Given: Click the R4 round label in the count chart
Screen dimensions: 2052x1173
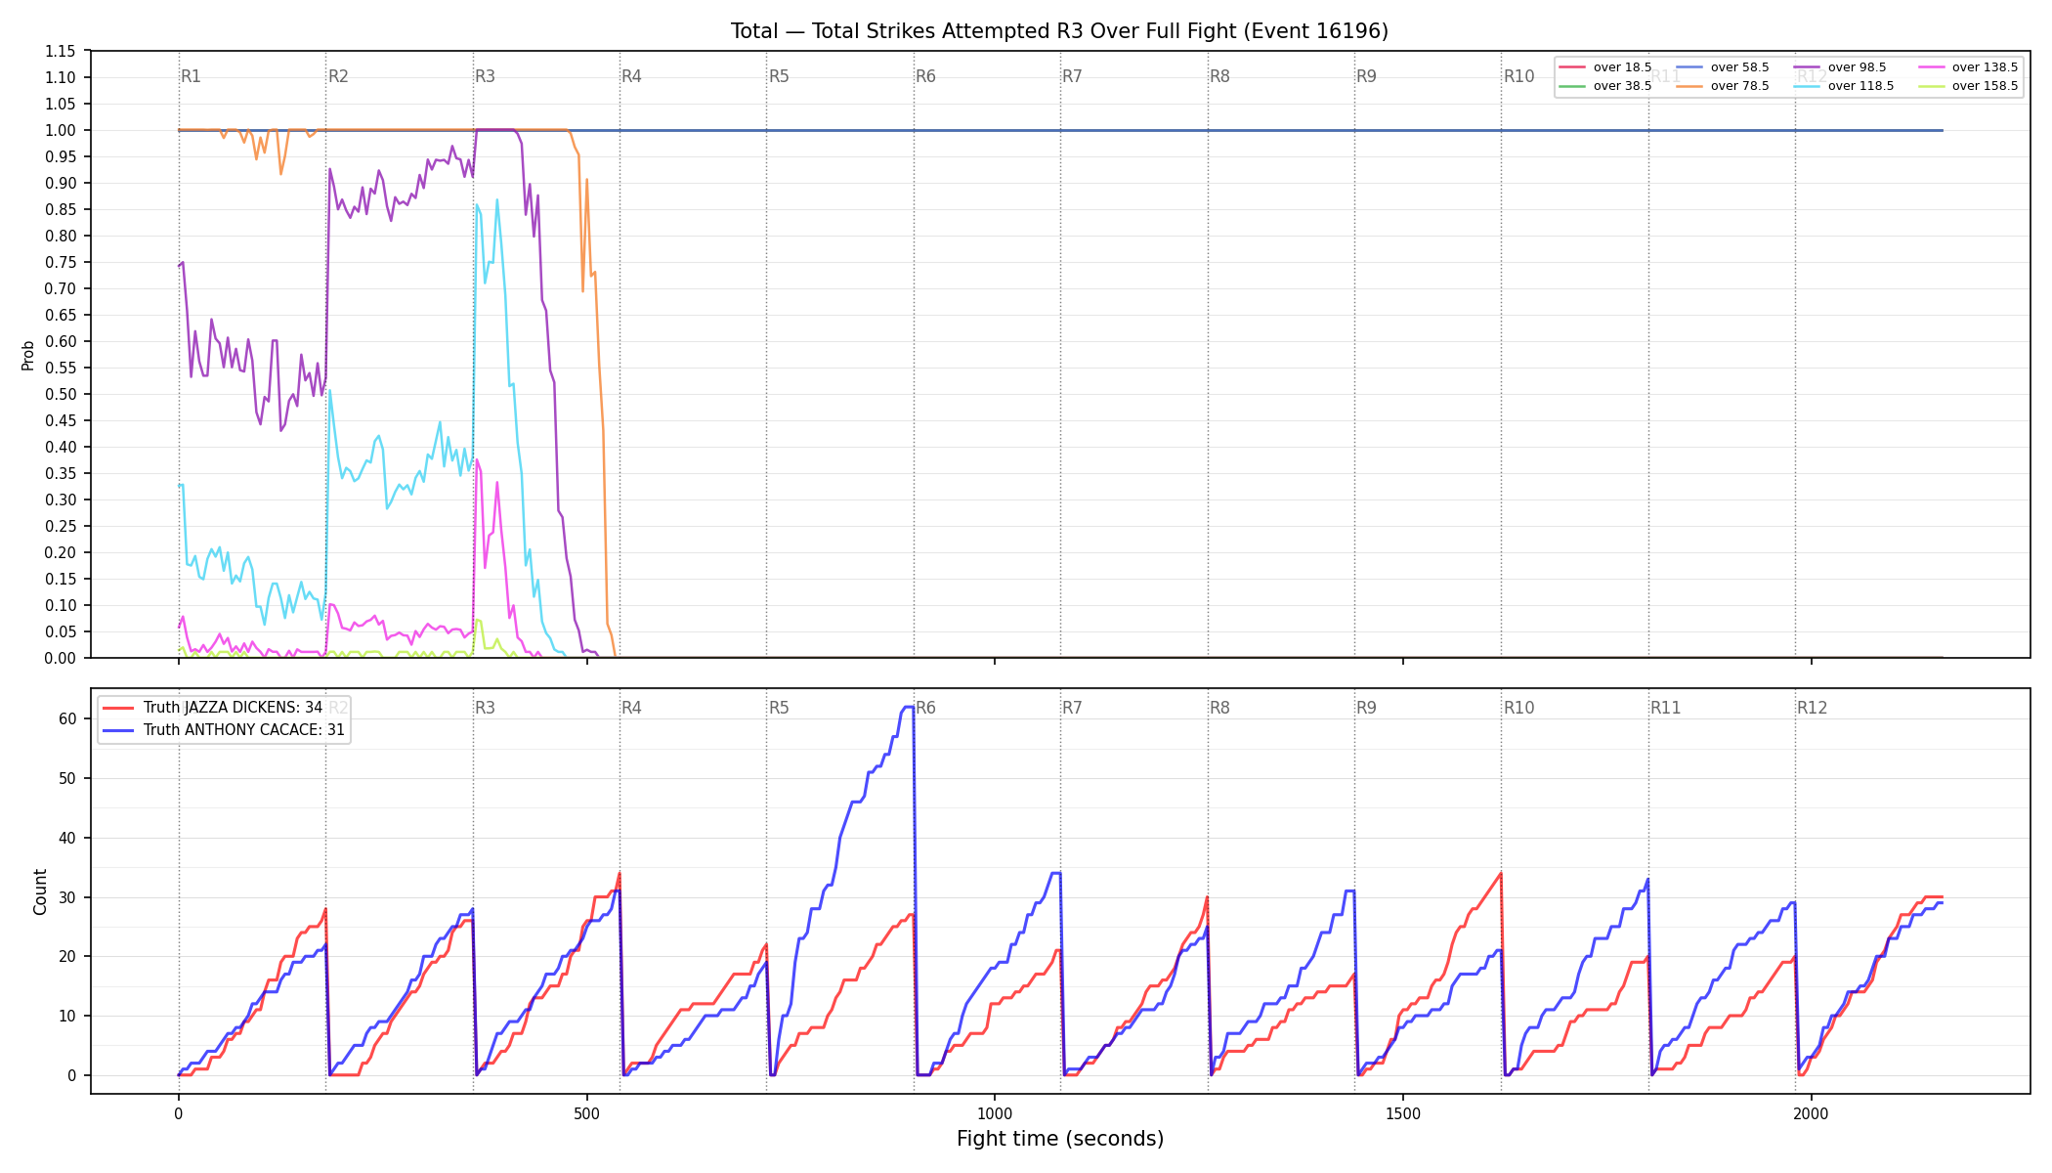Looking at the screenshot, I should tap(632, 708).
